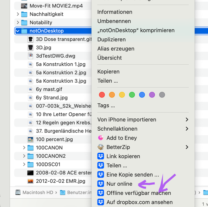Click the Notability folder icon
The width and height of the screenshot is (208, 207).
click(24, 23)
